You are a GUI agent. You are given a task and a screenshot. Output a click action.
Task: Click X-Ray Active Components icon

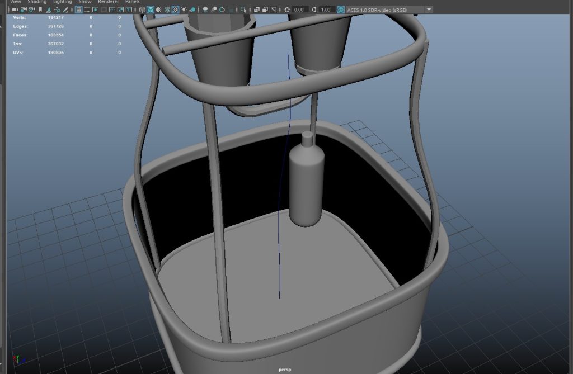265,10
